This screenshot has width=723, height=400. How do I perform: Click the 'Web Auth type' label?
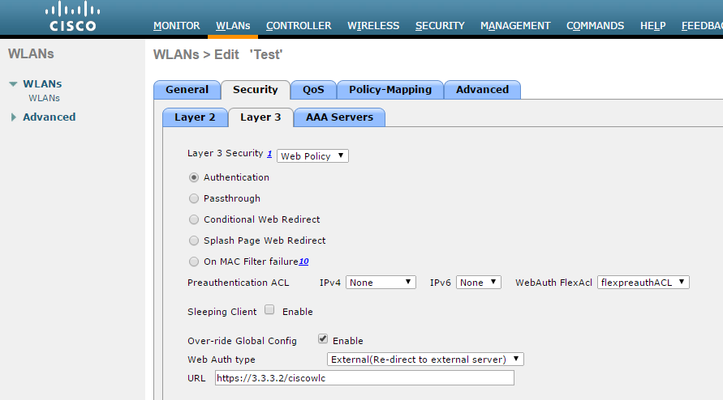222,360
